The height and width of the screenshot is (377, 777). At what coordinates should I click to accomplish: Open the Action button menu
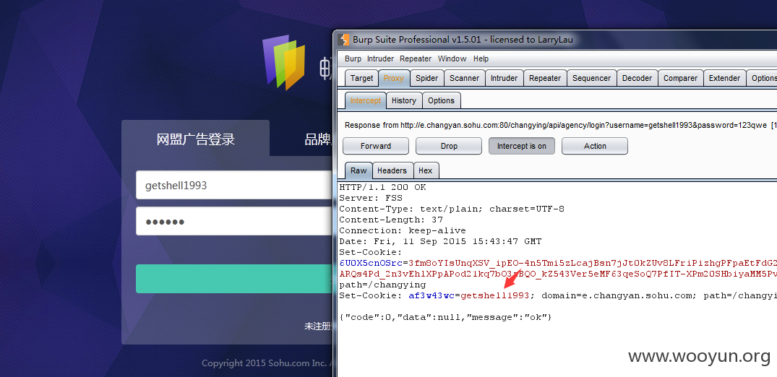click(595, 146)
